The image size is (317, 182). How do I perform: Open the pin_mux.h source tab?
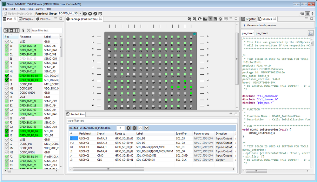tap(262, 33)
